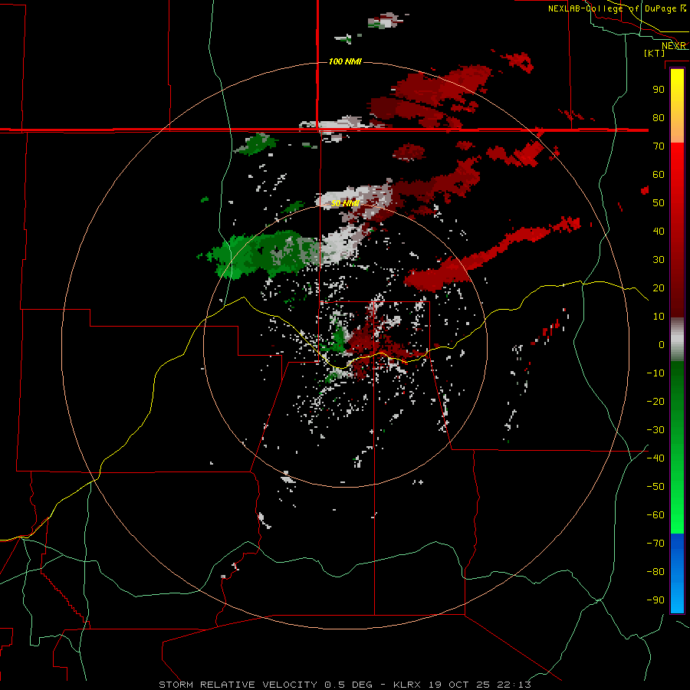Pick the gray zero-velocity color bar segment
Viewport: 690px width, 690px height.
pyautogui.click(x=677, y=340)
